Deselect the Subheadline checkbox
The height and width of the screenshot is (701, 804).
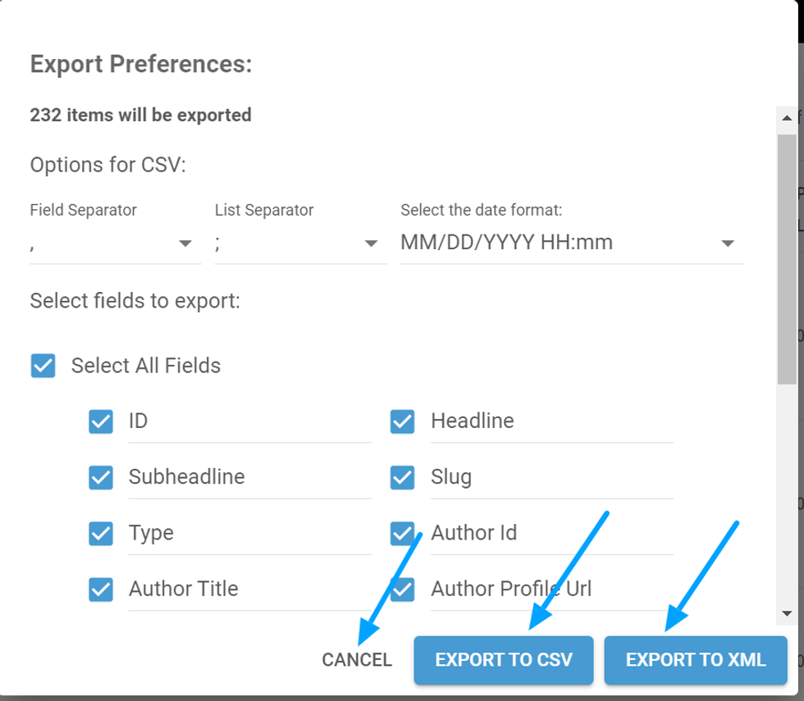101,477
